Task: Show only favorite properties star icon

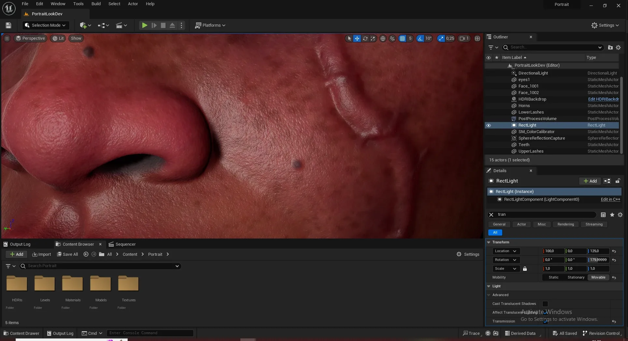Action: point(612,215)
